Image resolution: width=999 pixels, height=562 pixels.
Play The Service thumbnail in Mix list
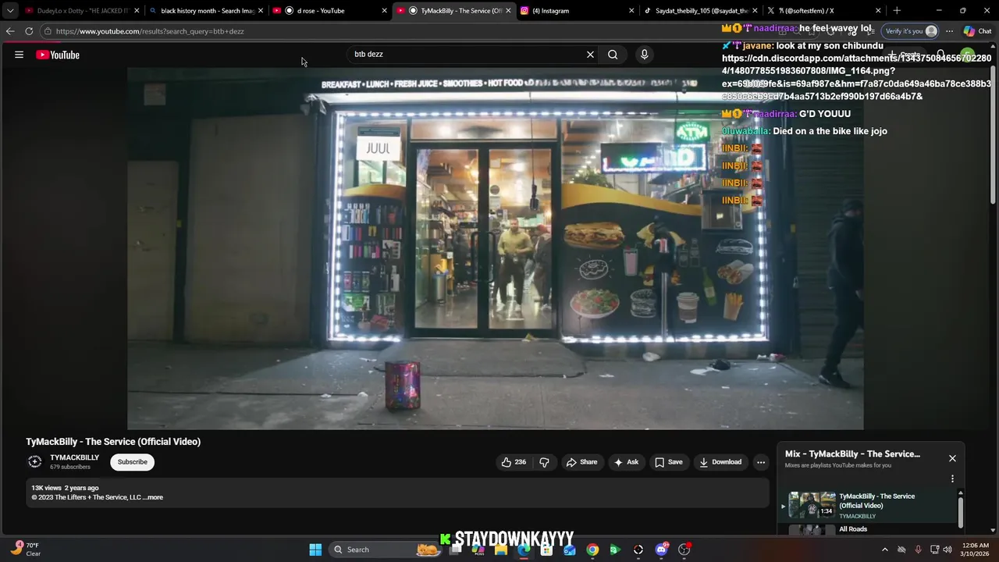(812, 505)
